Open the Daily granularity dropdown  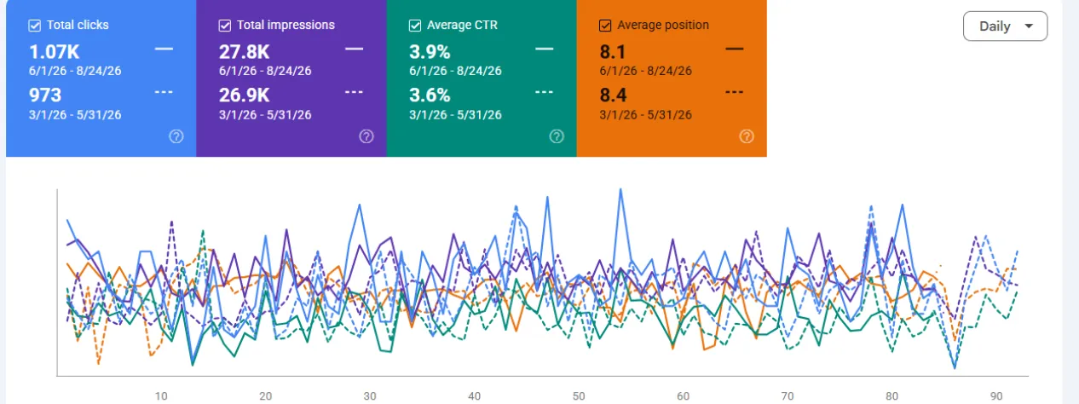[x=1005, y=26]
